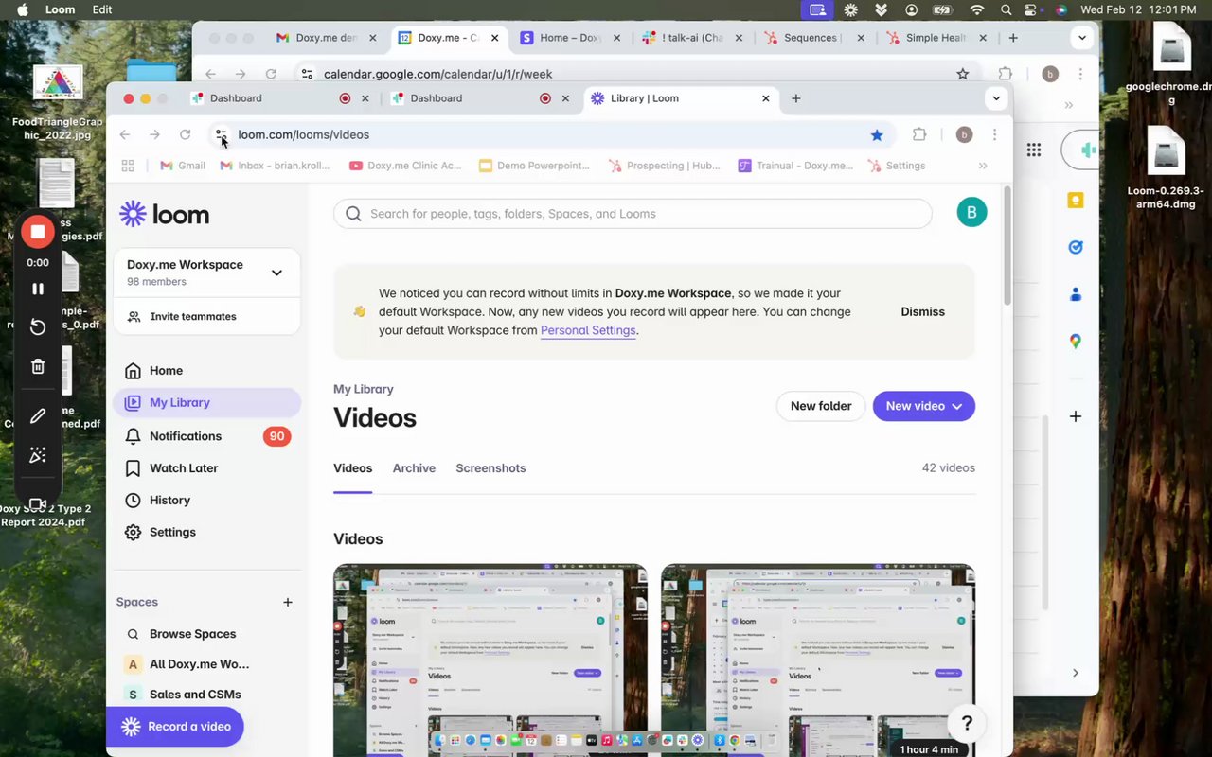
Task: Bookmark star in loom.com address bar
Action: [x=877, y=135]
